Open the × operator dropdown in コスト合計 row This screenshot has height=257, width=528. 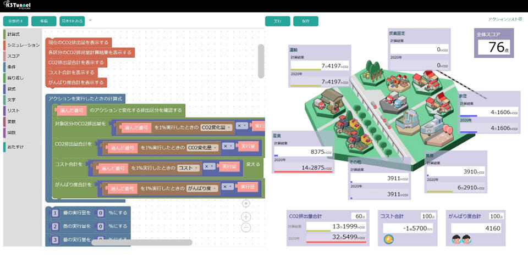(209, 166)
